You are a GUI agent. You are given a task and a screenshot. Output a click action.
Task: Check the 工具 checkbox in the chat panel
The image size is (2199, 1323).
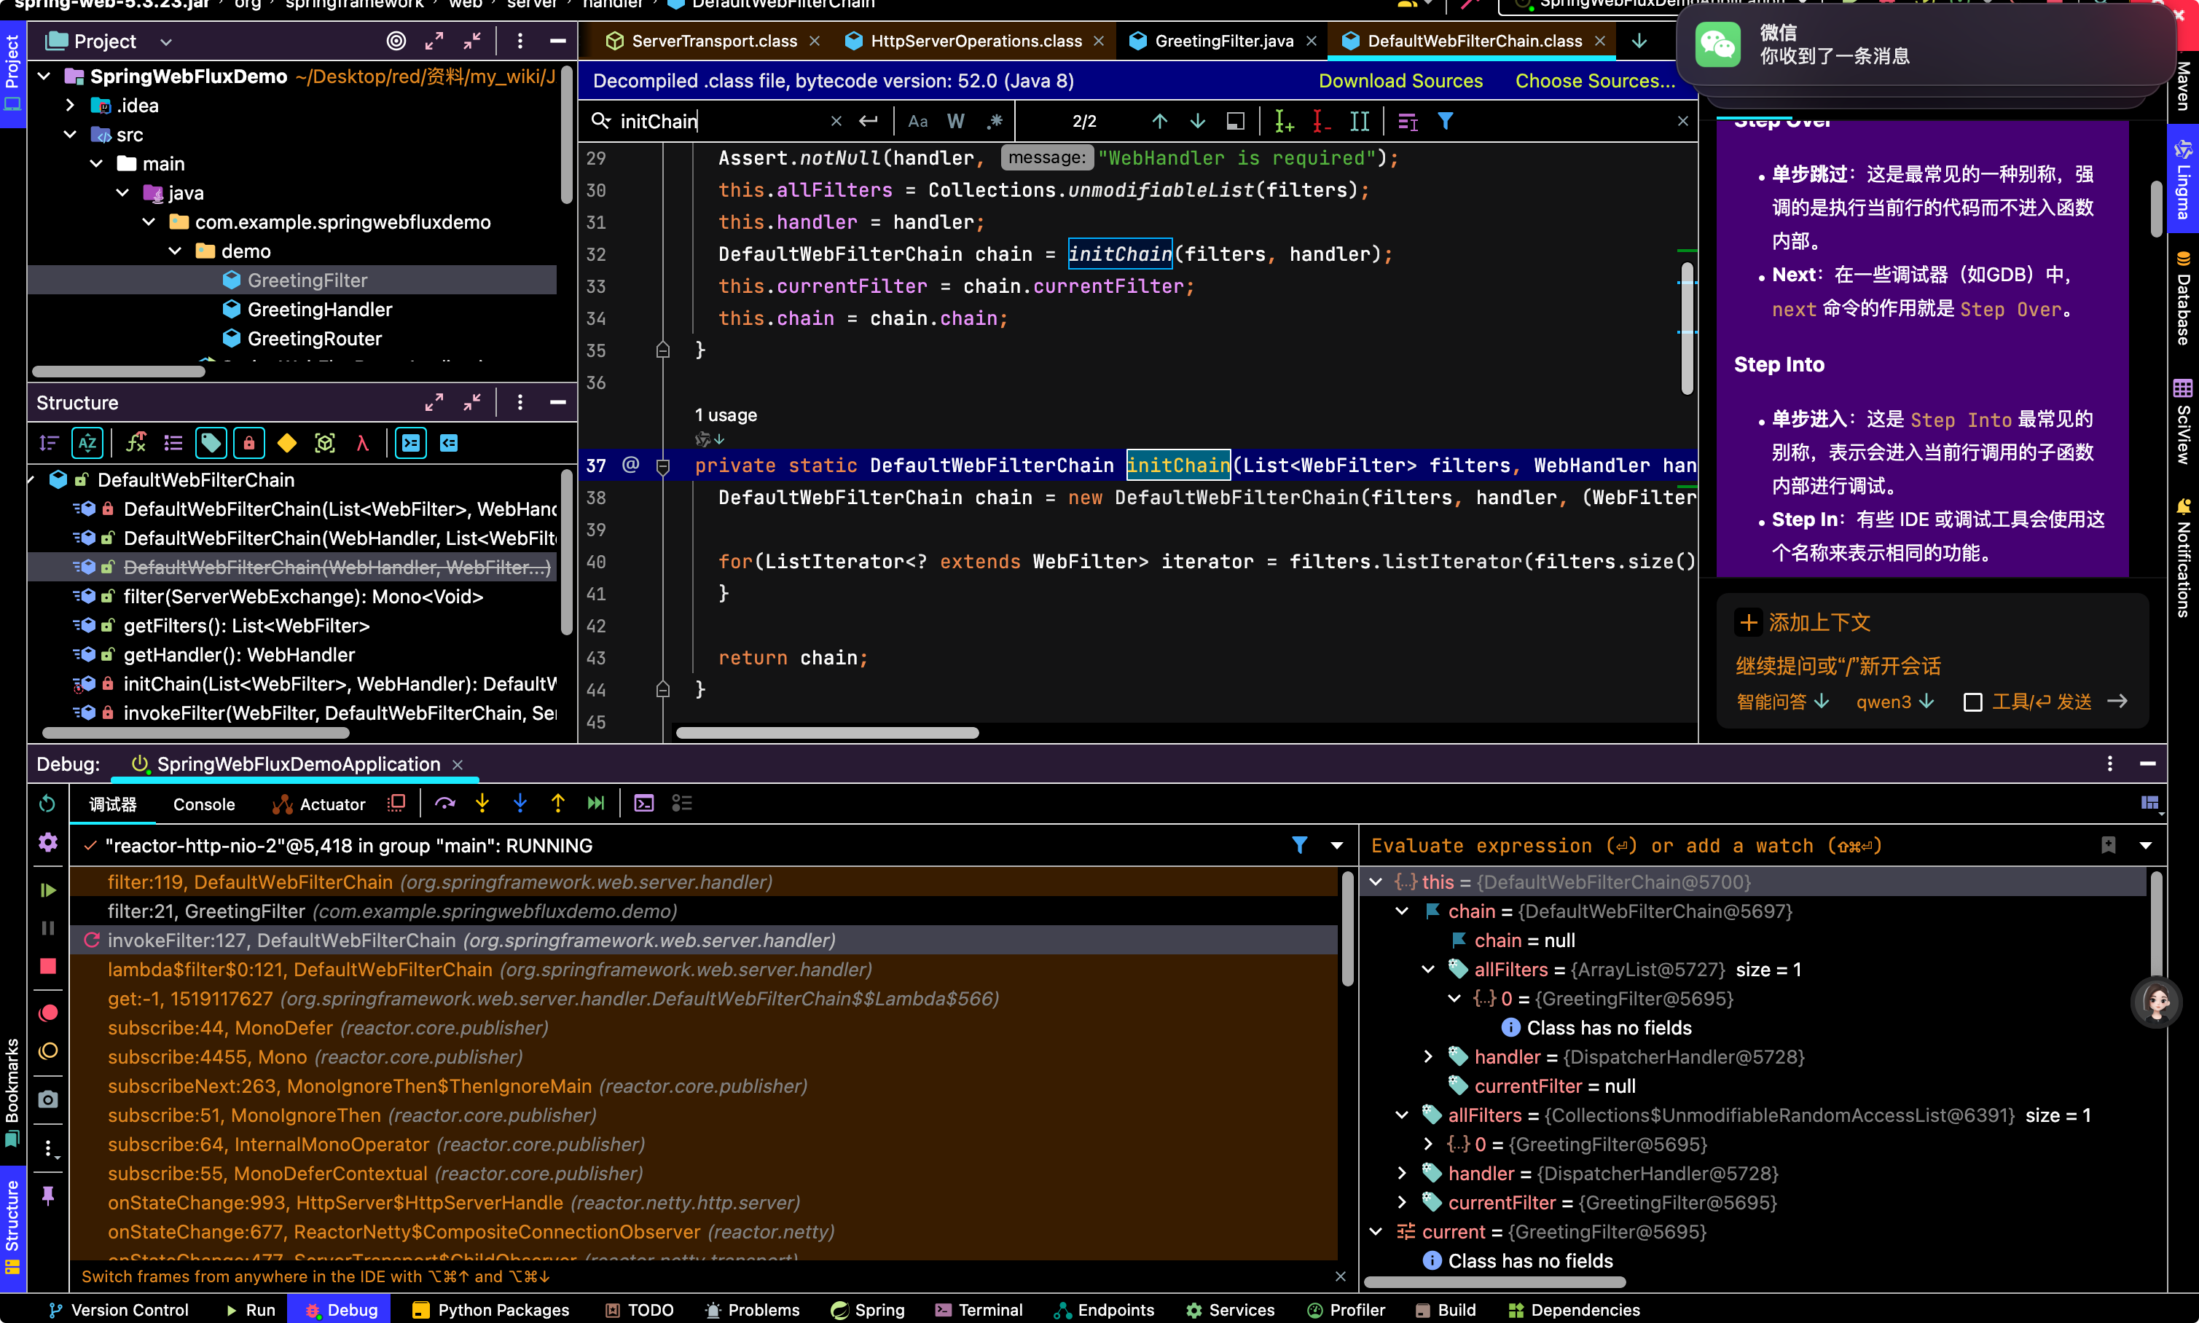[1972, 702]
